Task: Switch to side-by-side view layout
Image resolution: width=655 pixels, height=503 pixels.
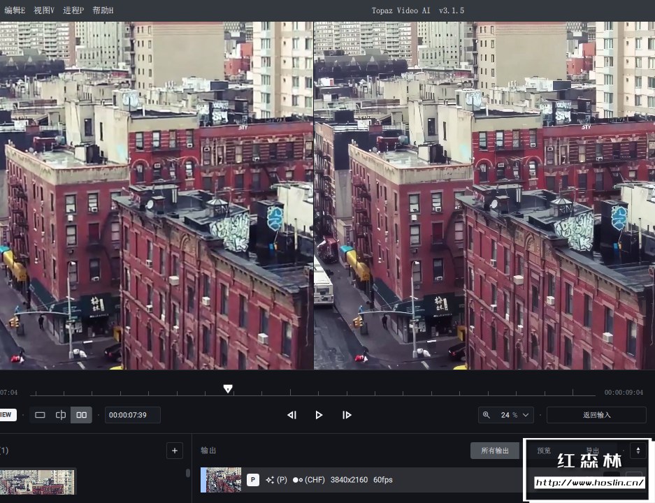Action: (x=82, y=415)
